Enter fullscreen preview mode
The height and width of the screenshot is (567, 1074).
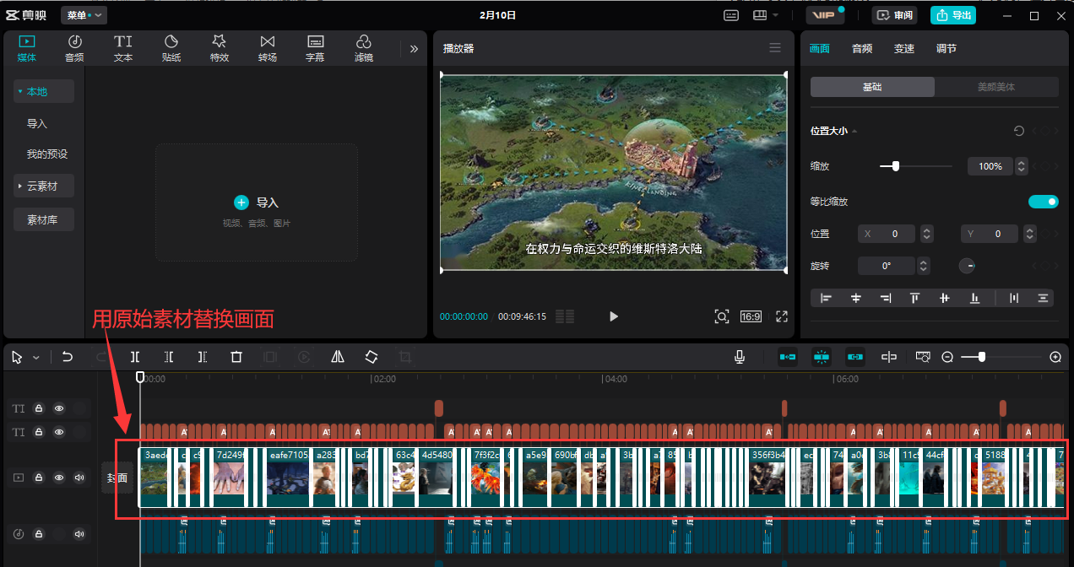782,316
